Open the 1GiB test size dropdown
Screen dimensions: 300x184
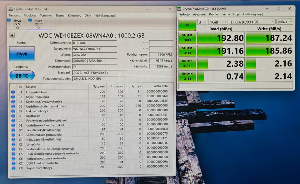[217, 22]
